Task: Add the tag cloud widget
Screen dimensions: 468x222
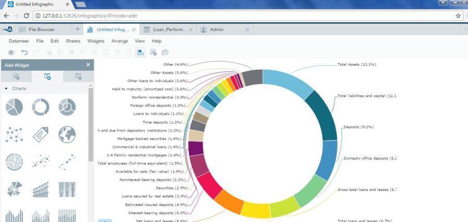Action: 41,135
